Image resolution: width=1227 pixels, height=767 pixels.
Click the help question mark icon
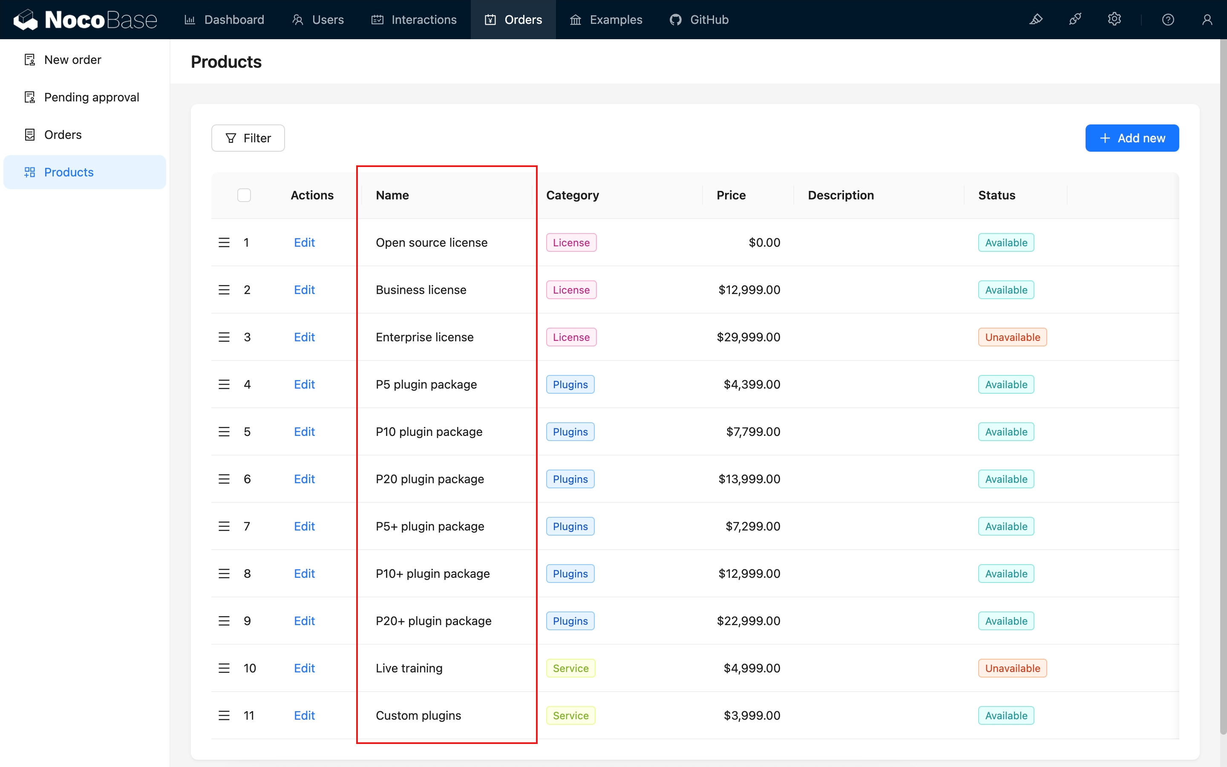coord(1168,19)
